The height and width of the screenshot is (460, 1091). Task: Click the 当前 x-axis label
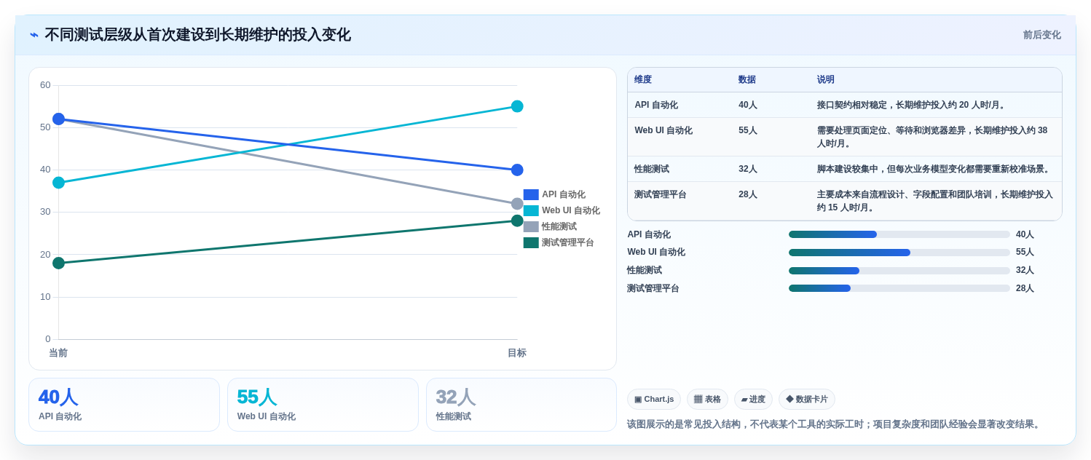click(58, 353)
